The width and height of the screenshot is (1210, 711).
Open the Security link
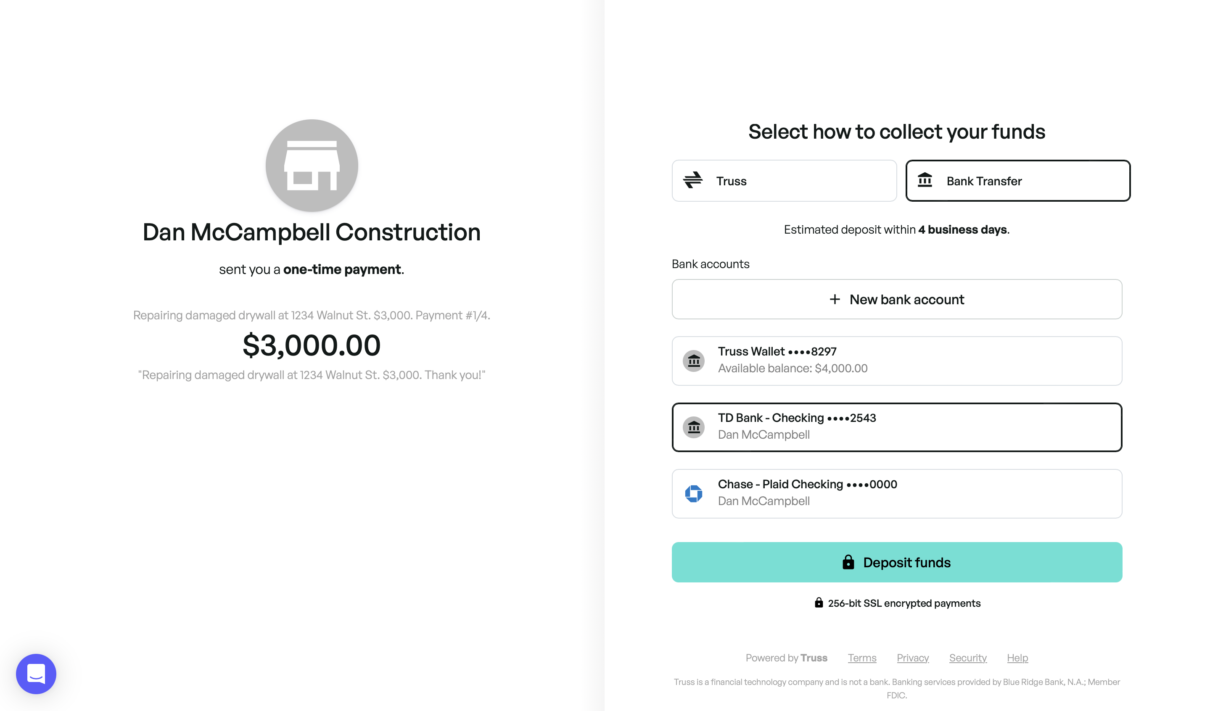967,658
